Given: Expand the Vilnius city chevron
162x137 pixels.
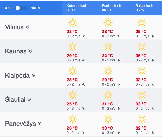Looking at the screenshot, I should point(27,27).
